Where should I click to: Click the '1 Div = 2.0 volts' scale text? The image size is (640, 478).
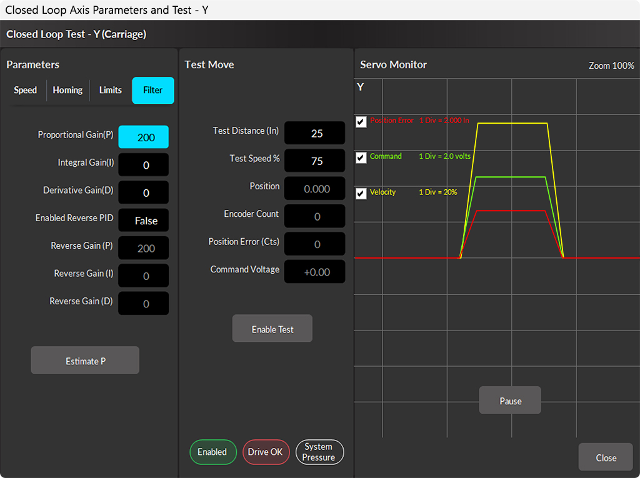[444, 156]
